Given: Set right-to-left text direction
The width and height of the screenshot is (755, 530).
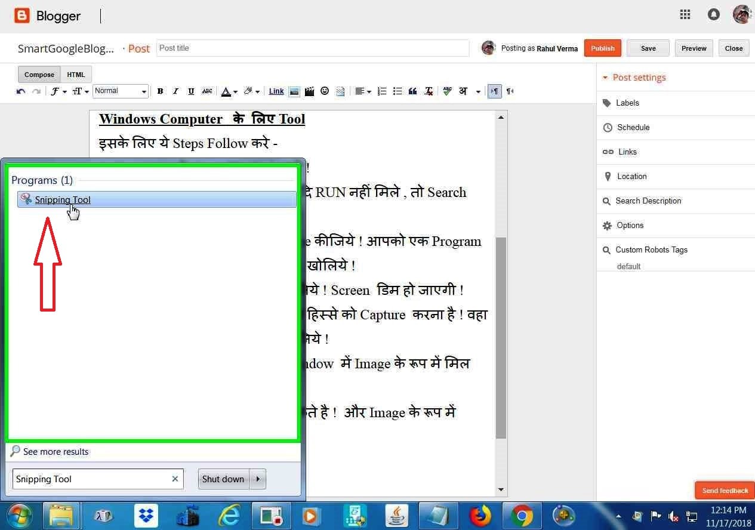Looking at the screenshot, I should coord(510,91).
